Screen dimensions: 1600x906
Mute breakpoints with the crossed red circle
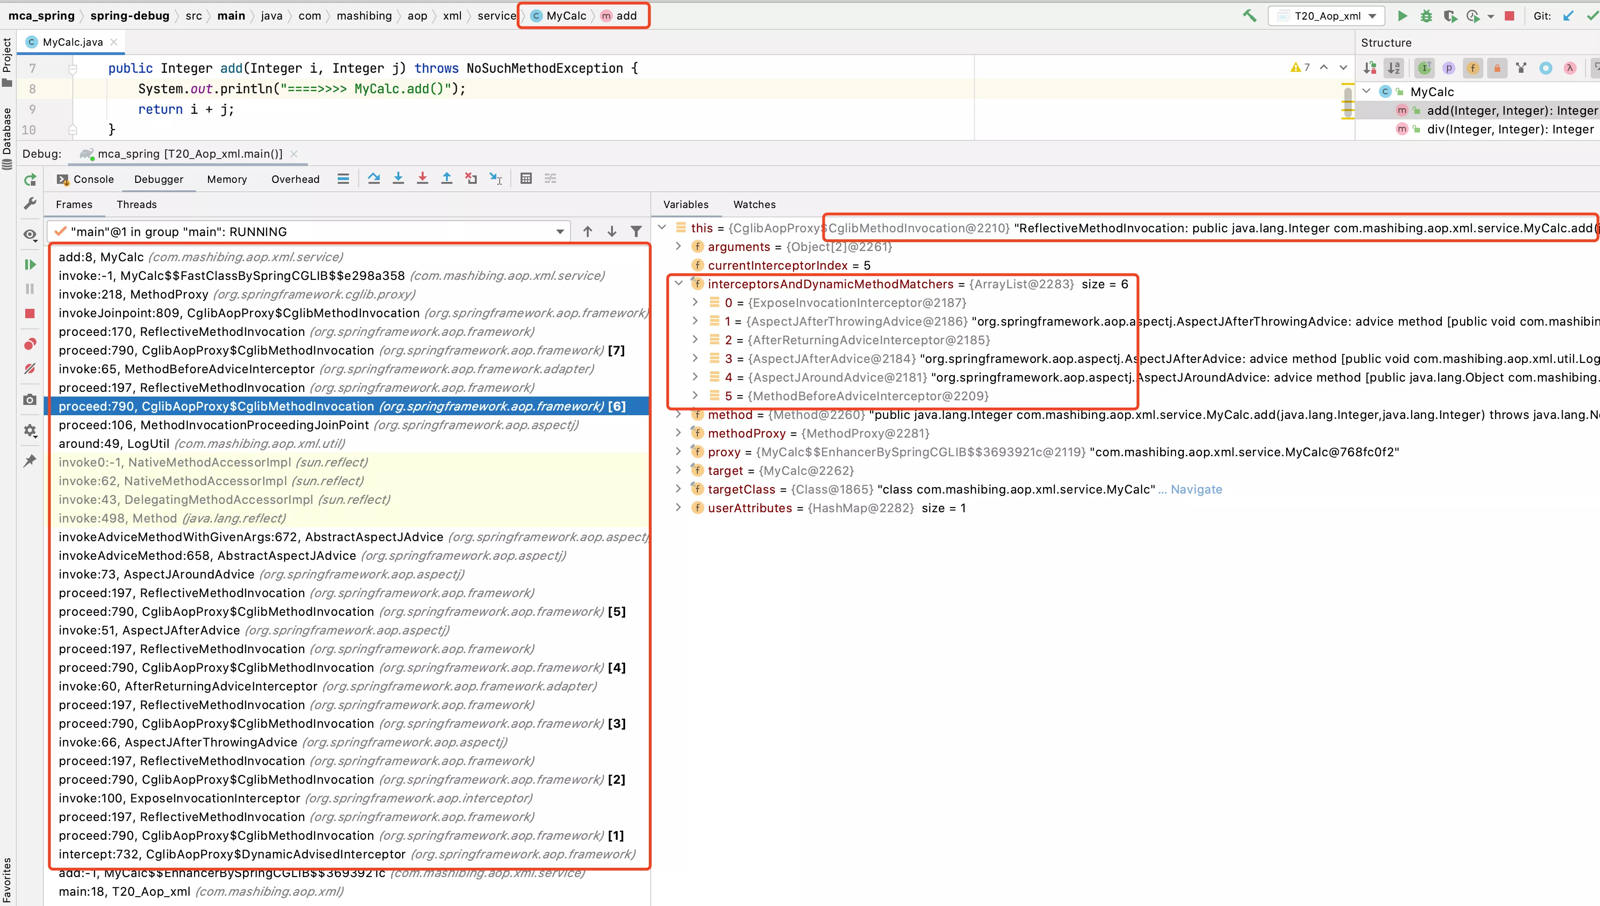pyautogui.click(x=29, y=369)
